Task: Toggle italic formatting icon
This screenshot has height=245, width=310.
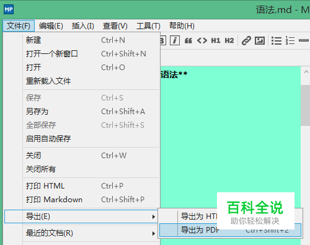Action: 175,40
